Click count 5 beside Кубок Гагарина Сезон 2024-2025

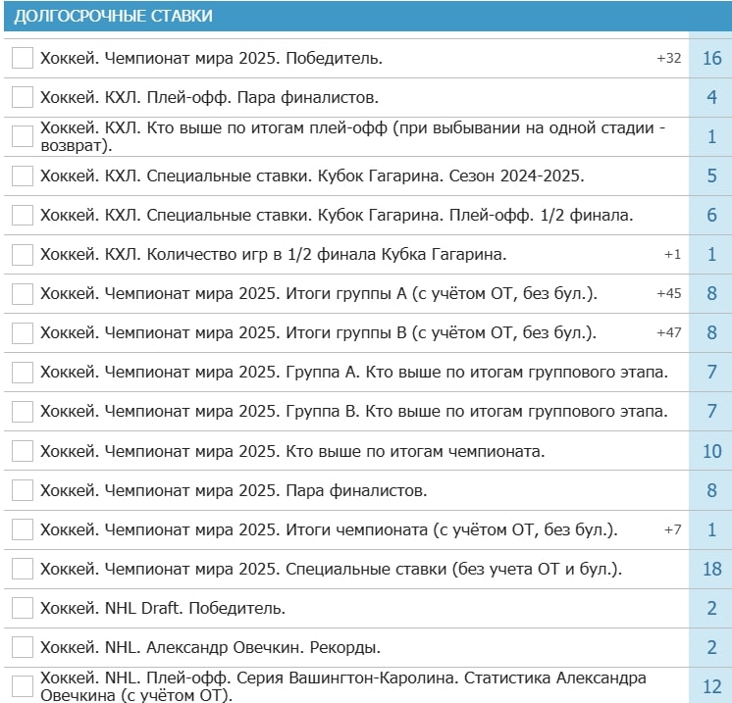click(712, 176)
